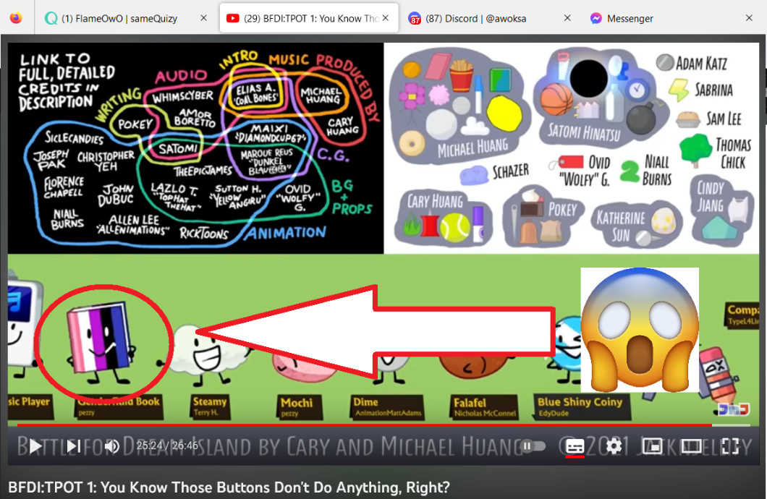
Task: Close the sameQuizy tab
Action: click(x=203, y=18)
